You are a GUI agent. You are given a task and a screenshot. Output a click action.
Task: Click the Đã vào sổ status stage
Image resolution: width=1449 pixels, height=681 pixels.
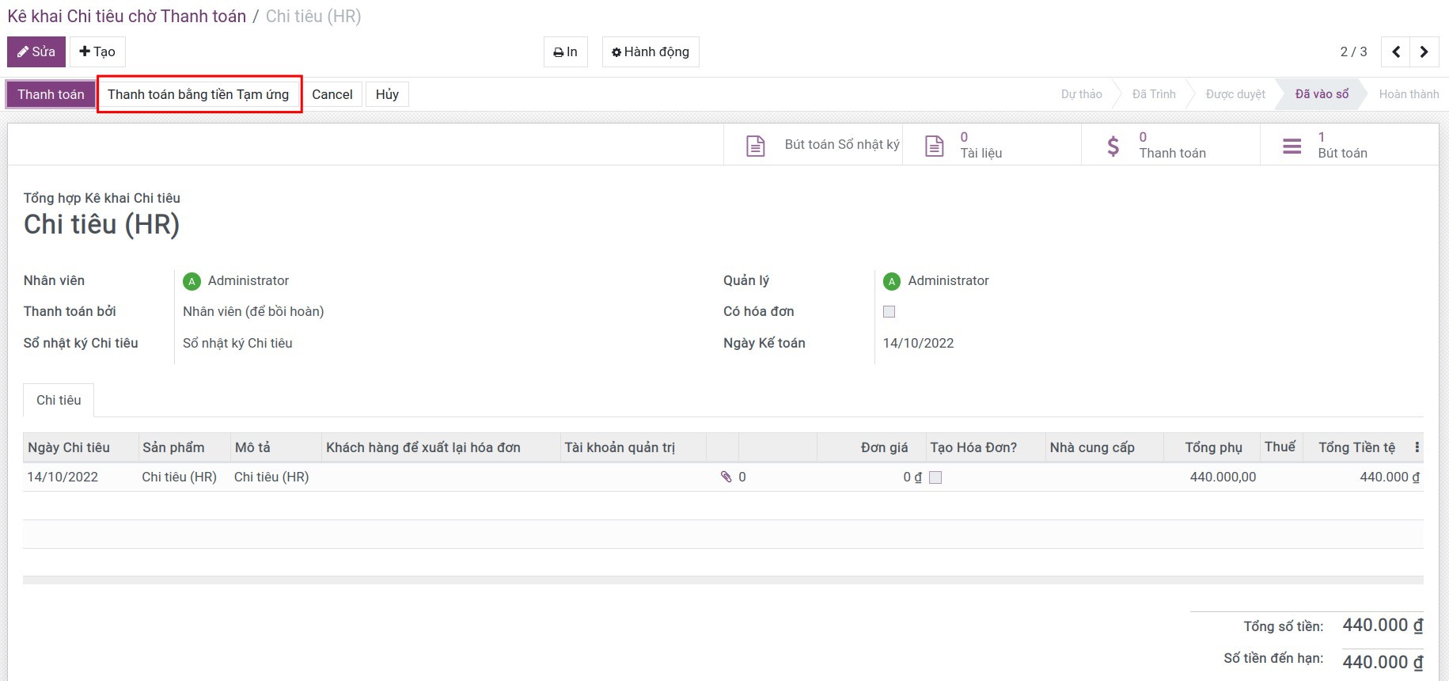coord(1321,94)
